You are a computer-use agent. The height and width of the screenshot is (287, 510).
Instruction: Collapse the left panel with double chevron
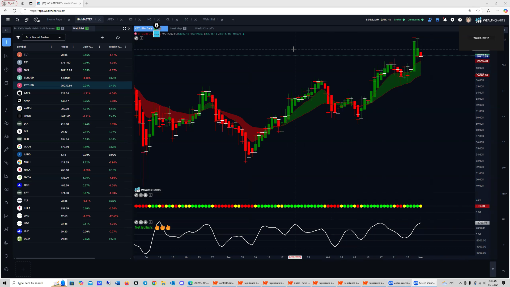pyautogui.click(x=6, y=30)
